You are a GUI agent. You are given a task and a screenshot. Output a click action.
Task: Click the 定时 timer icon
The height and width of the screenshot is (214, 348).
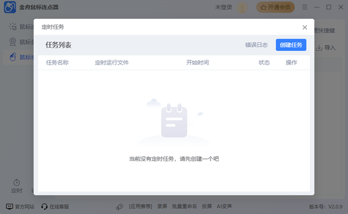(17, 182)
